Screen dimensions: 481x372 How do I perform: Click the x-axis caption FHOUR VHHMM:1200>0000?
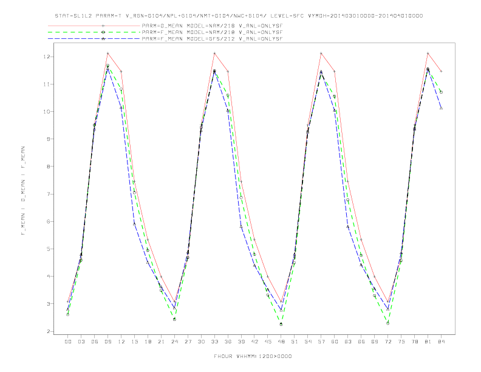click(x=253, y=356)
